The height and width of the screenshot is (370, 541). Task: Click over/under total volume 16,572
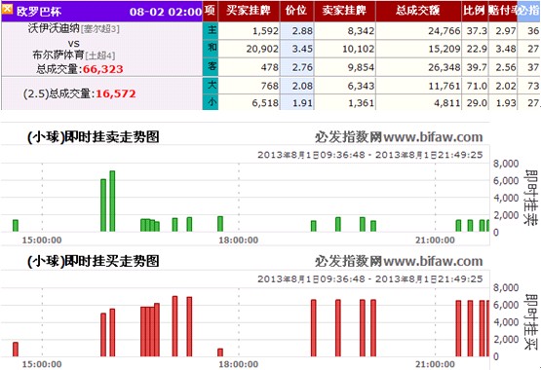pyautogui.click(x=116, y=93)
